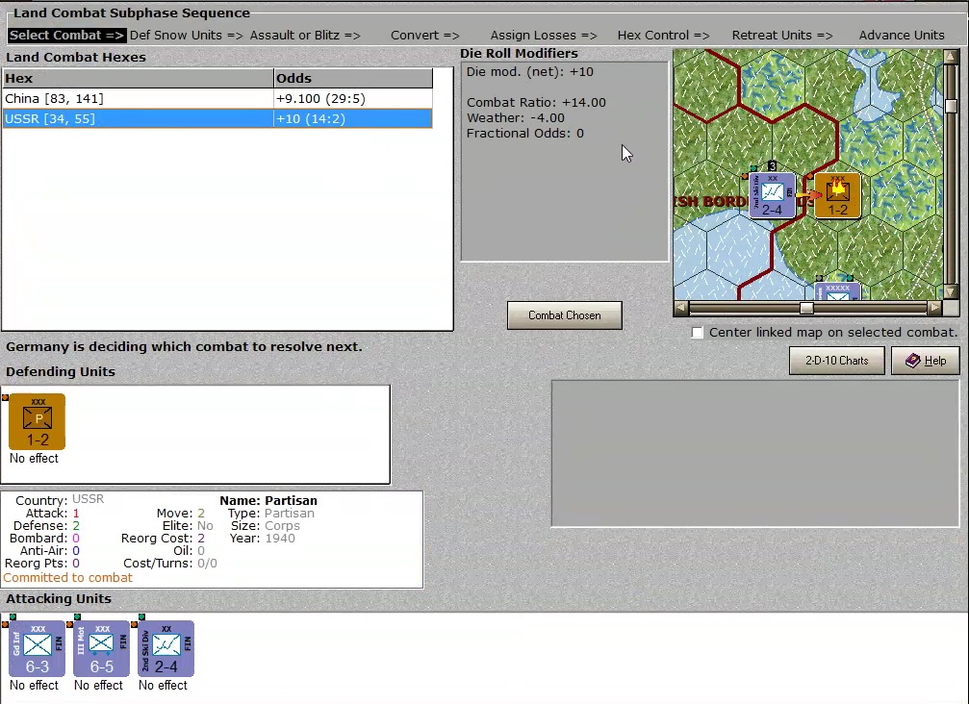Select the Select Combat subphase step
The width and height of the screenshot is (969, 704).
coord(66,36)
